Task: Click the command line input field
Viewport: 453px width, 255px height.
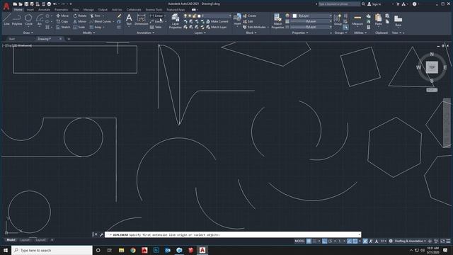Action: pyautogui.click(x=233, y=234)
